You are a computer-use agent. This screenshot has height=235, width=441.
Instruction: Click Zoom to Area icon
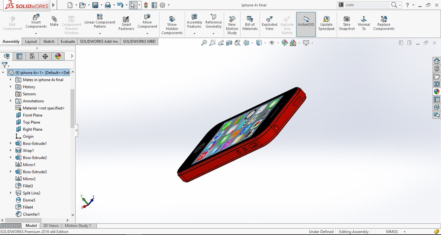[x=212, y=43]
